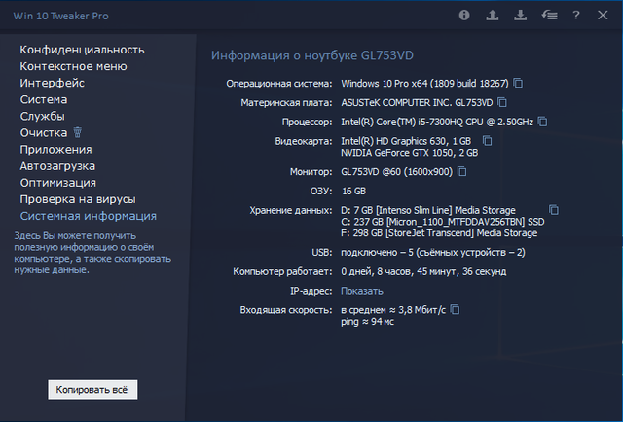Click the C: 237 GB Micron SSD line
The width and height of the screenshot is (623, 422).
click(x=443, y=222)
